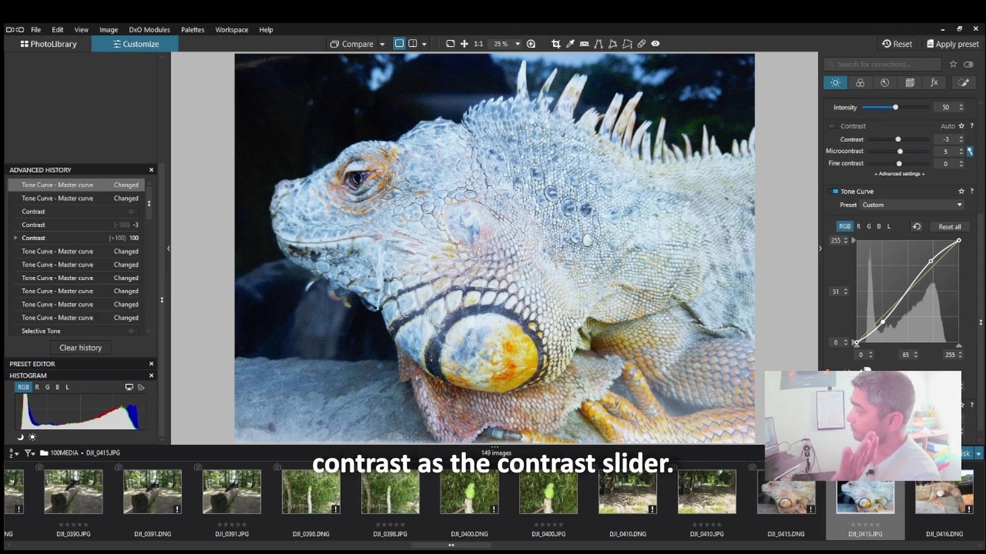The width and height of the screenshot is (986, 554).
Task: Click the Apply preset button
Action: tap(952, 44)
